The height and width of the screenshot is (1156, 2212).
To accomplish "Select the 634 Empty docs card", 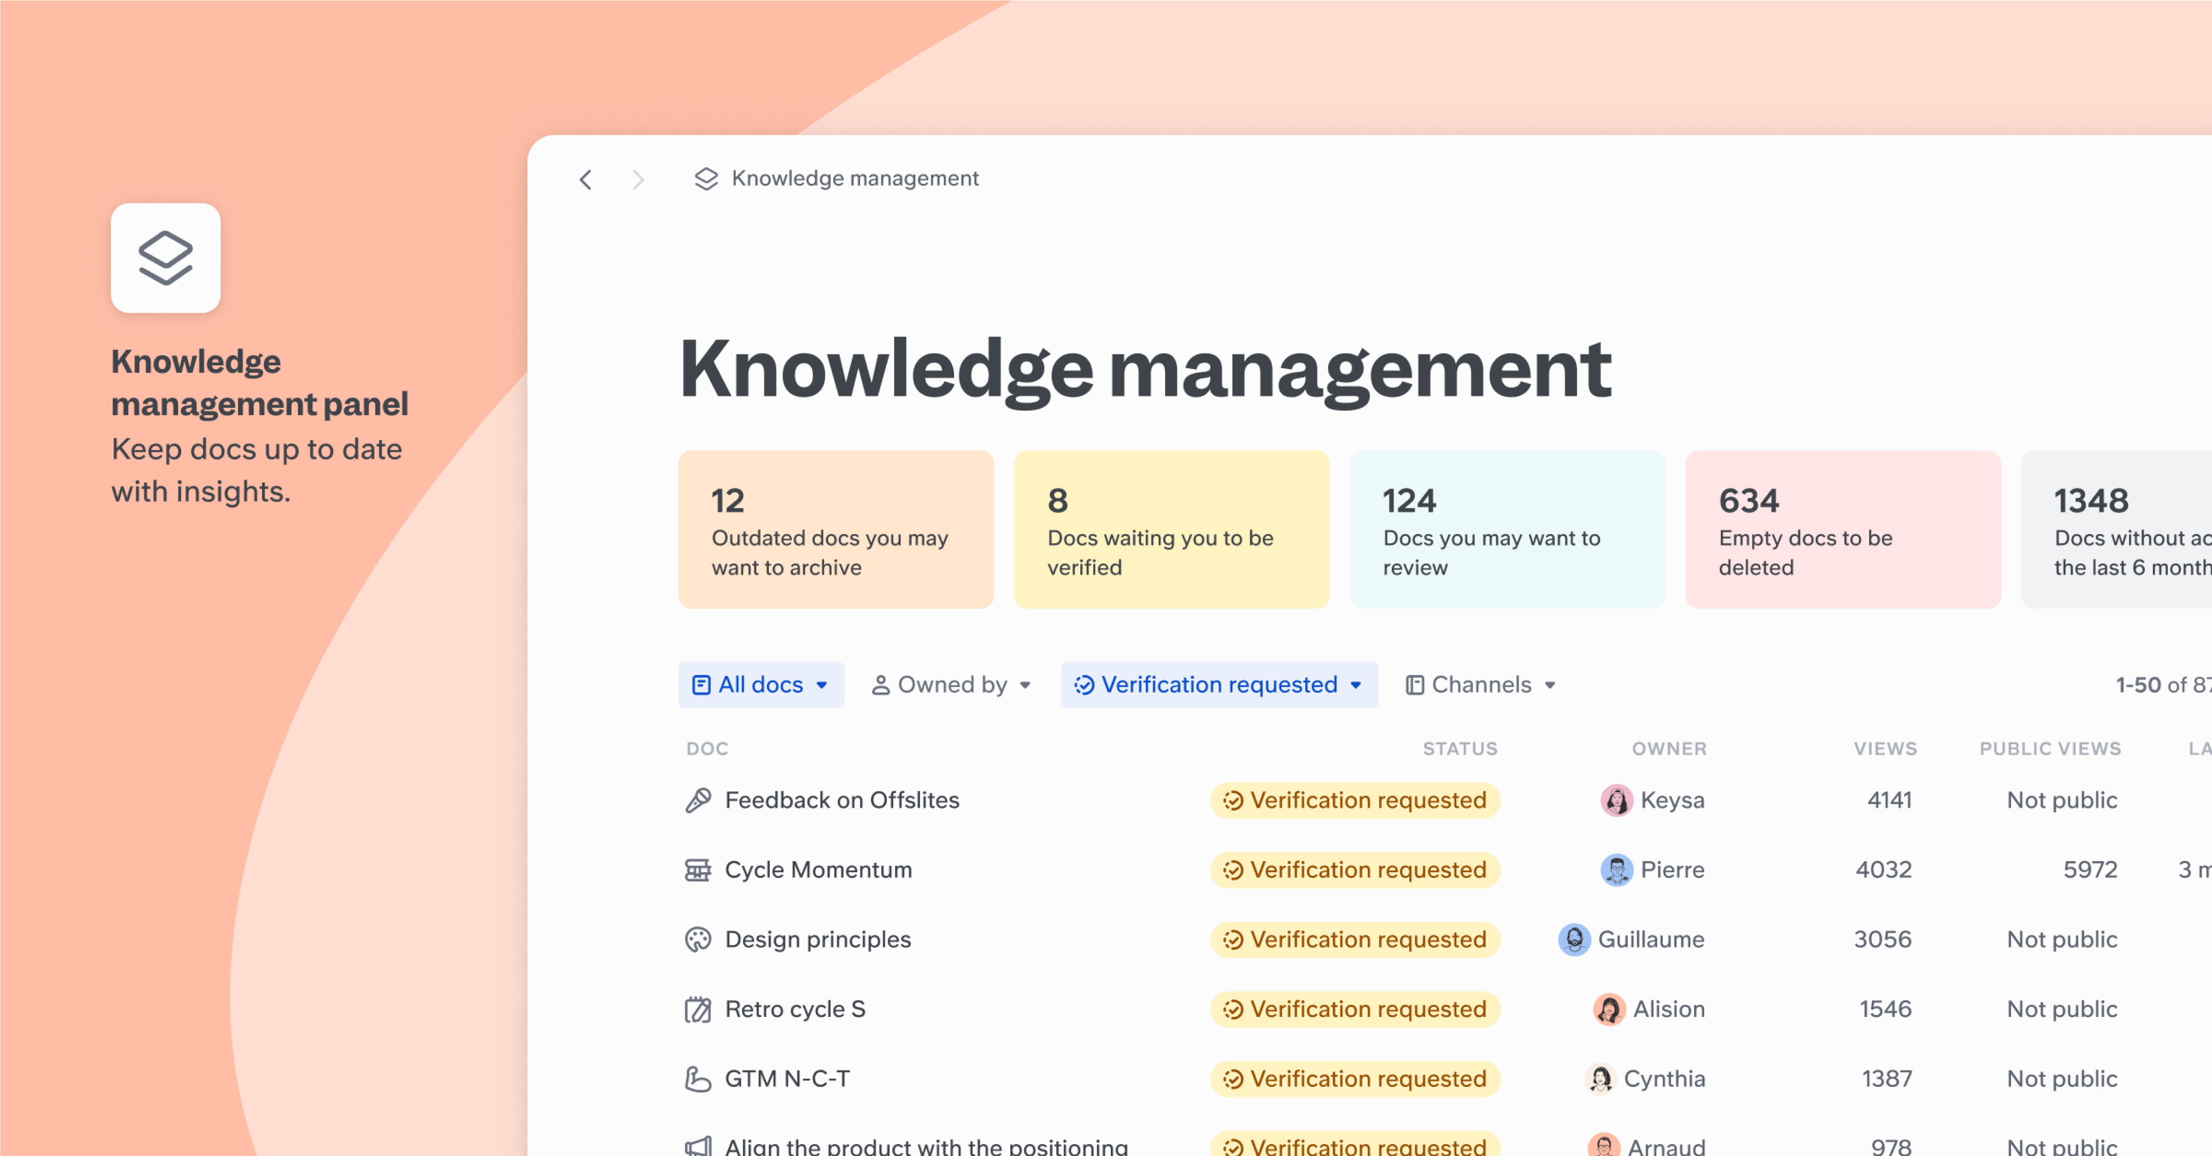I will 1842,529.
